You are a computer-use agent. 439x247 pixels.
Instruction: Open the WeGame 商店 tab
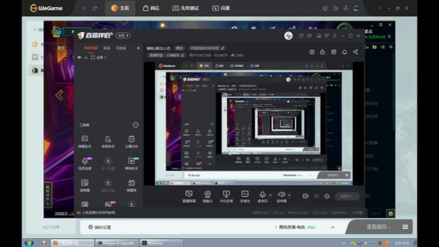click(151, 8)
